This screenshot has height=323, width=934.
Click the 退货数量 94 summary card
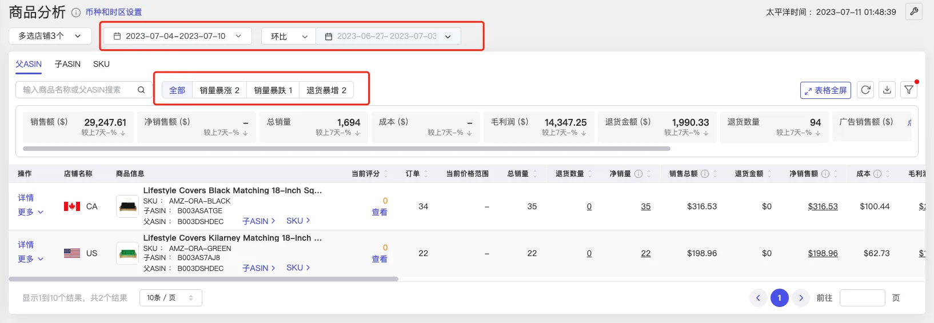click(x=775, y=127)
